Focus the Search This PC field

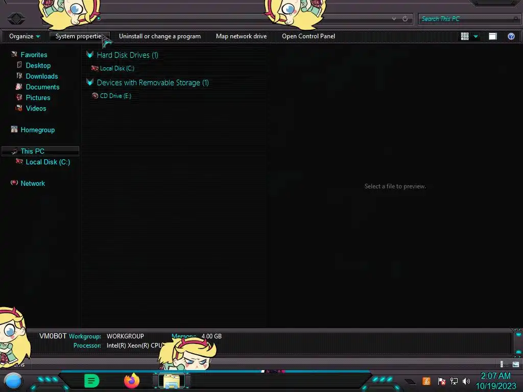[469, 19]
